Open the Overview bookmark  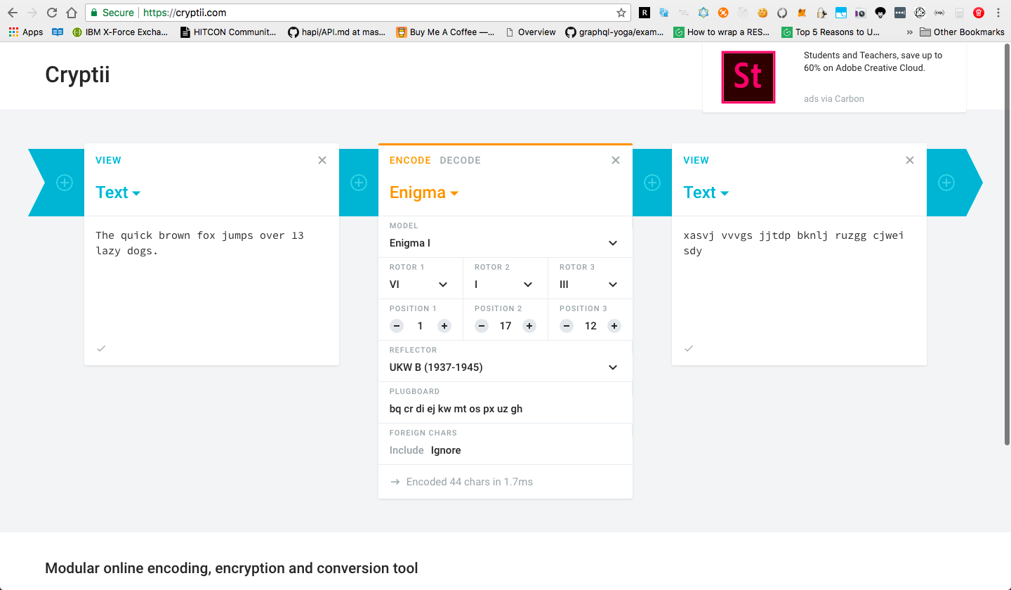531,32
